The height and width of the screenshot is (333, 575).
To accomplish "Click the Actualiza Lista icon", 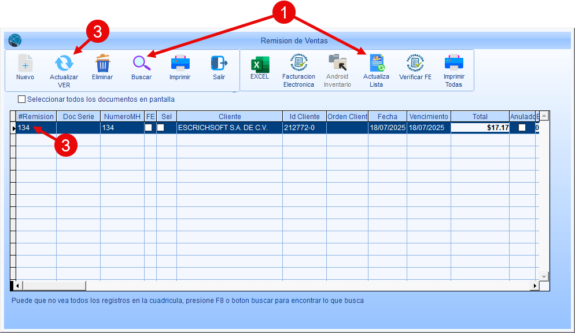I will tap(376, 63).
